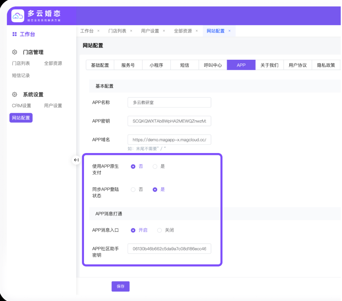Image resolution: width=342 pixels, height=301 pixels.
Task: Click the 工作台 grid icon in sidebar
Action: (14, 34)
